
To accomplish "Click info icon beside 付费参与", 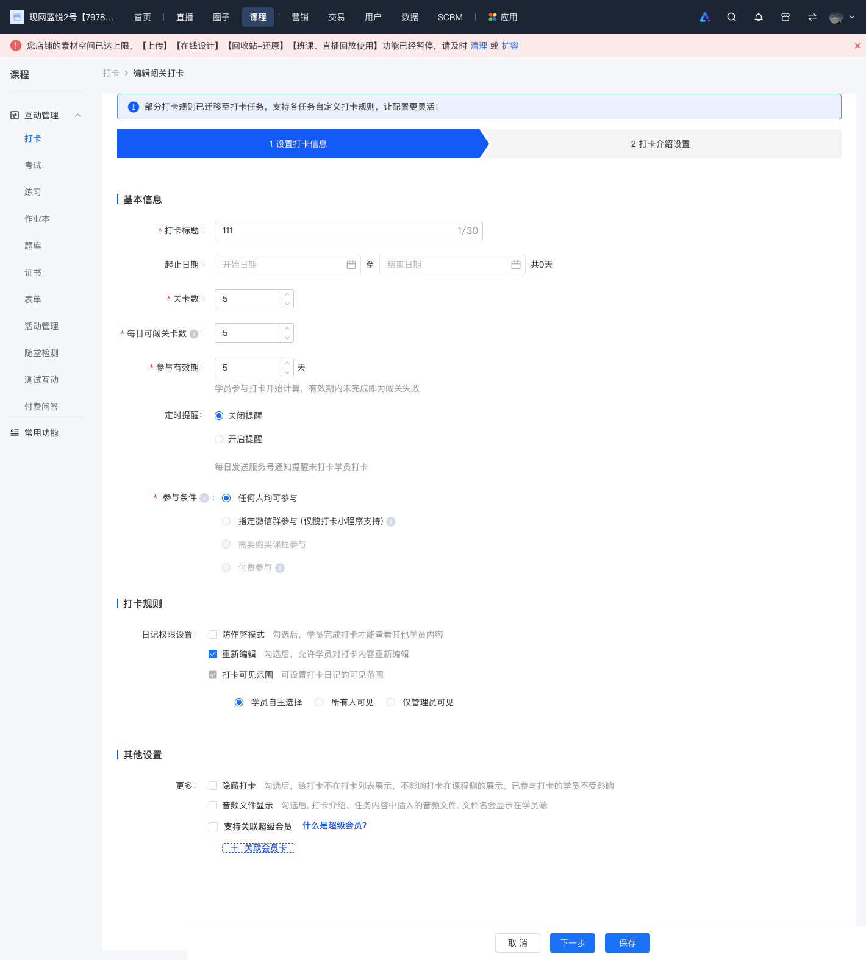I will click(x=280, y=568).
